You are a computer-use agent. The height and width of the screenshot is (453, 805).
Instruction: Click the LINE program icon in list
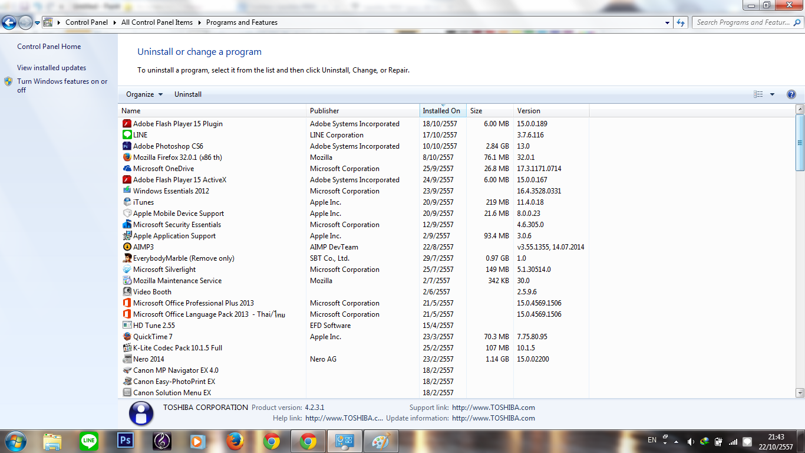127,135
